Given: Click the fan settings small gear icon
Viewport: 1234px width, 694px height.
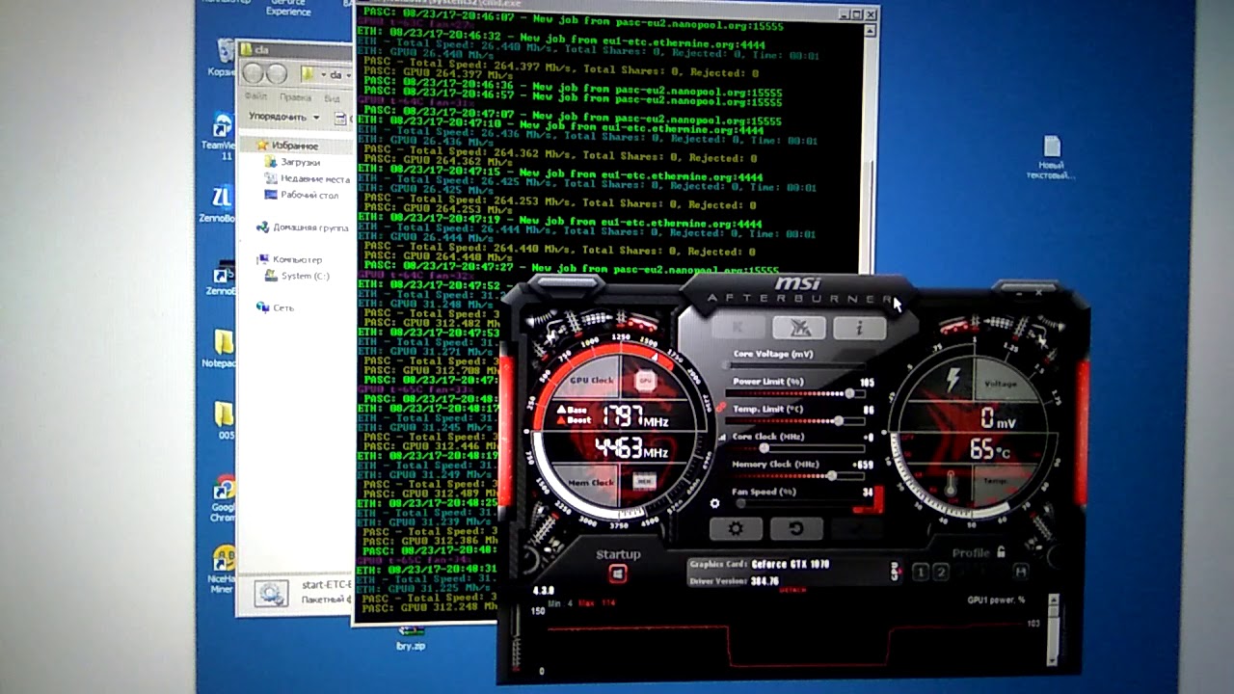Looking at the screenshot, I should tap(714, 503).
